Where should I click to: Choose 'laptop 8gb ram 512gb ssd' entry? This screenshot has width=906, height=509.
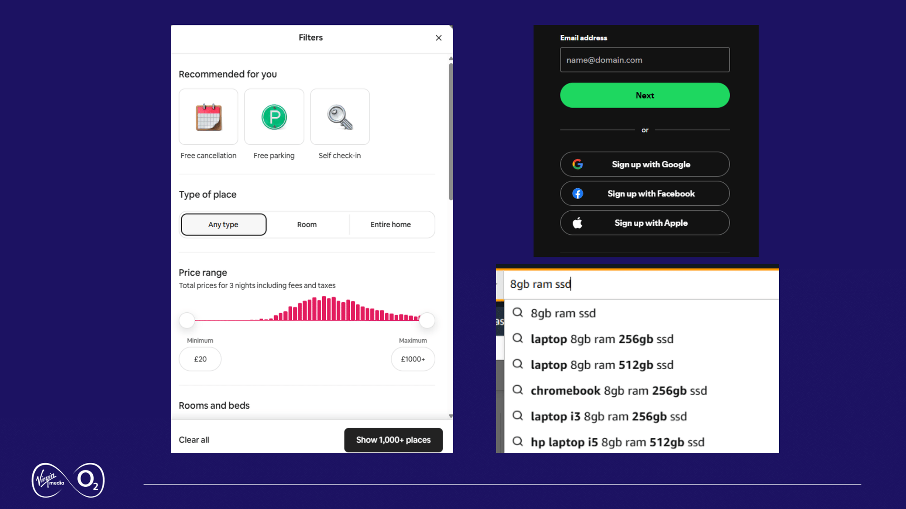pos(602,365)
